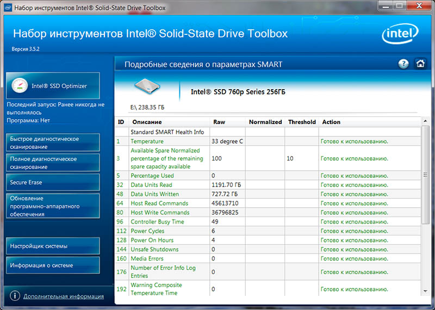Open the Secure Erase function
The height and width of the screenshot is (310, 435).
coord(53,182)
